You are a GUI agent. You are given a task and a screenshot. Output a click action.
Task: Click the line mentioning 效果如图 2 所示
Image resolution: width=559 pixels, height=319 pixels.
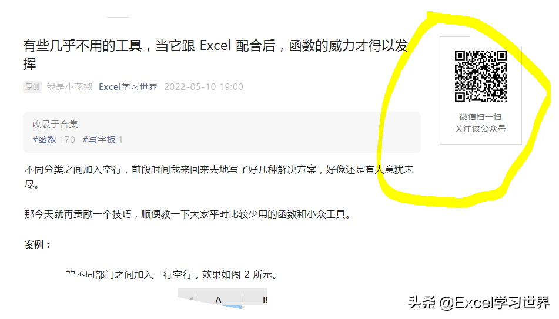point(172,274)
